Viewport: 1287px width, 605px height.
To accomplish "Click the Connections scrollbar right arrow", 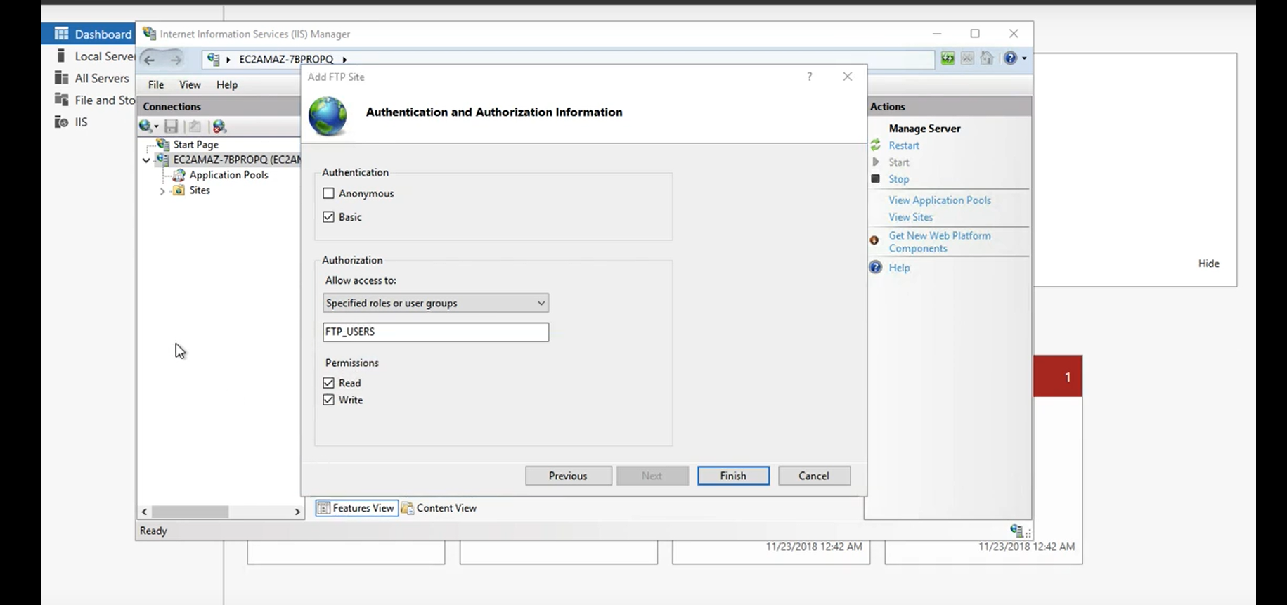I will [297, 512].
